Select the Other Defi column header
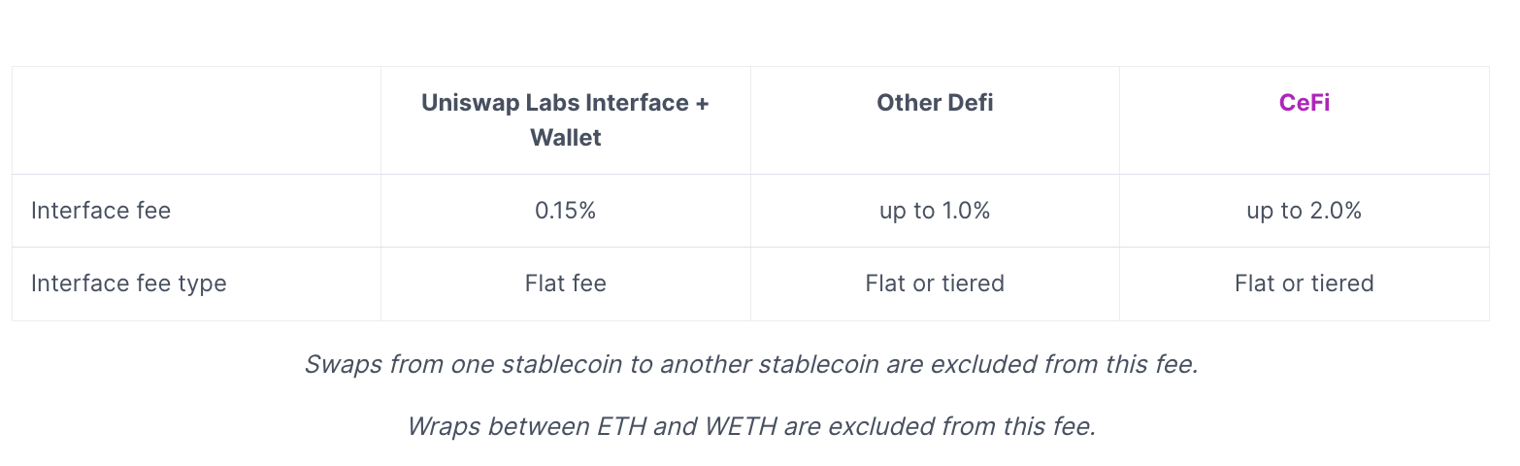The image size is (1520, 466). [x=935, y=103]
